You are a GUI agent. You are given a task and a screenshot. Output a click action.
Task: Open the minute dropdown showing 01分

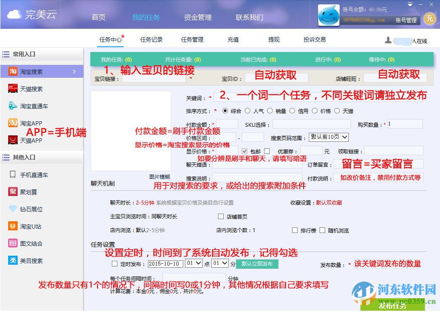click(219, 264)
